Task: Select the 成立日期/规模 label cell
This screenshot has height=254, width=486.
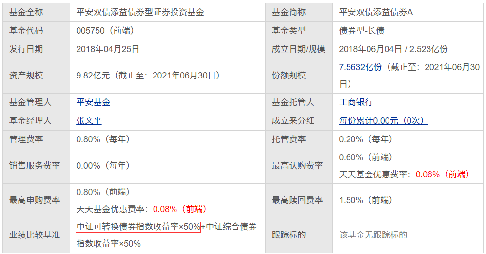Action: click(x=299, y=49)
